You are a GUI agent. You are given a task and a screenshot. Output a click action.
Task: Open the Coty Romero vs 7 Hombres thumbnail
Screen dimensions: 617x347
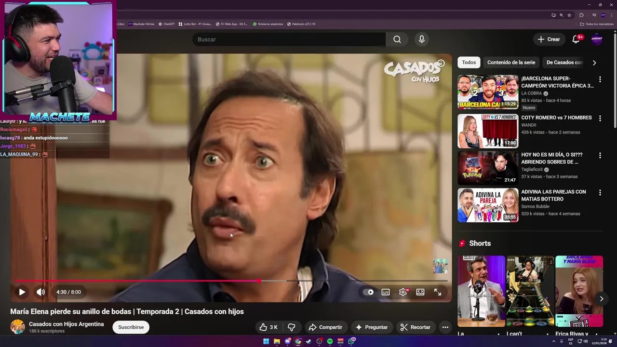coord(488,131)
